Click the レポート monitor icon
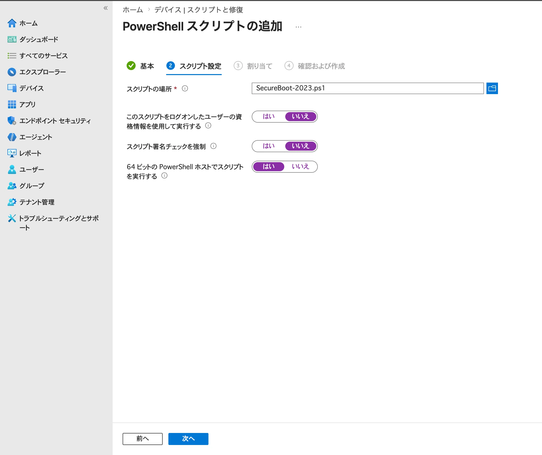This screenshot has height=455, width=542. pos(12,153)
